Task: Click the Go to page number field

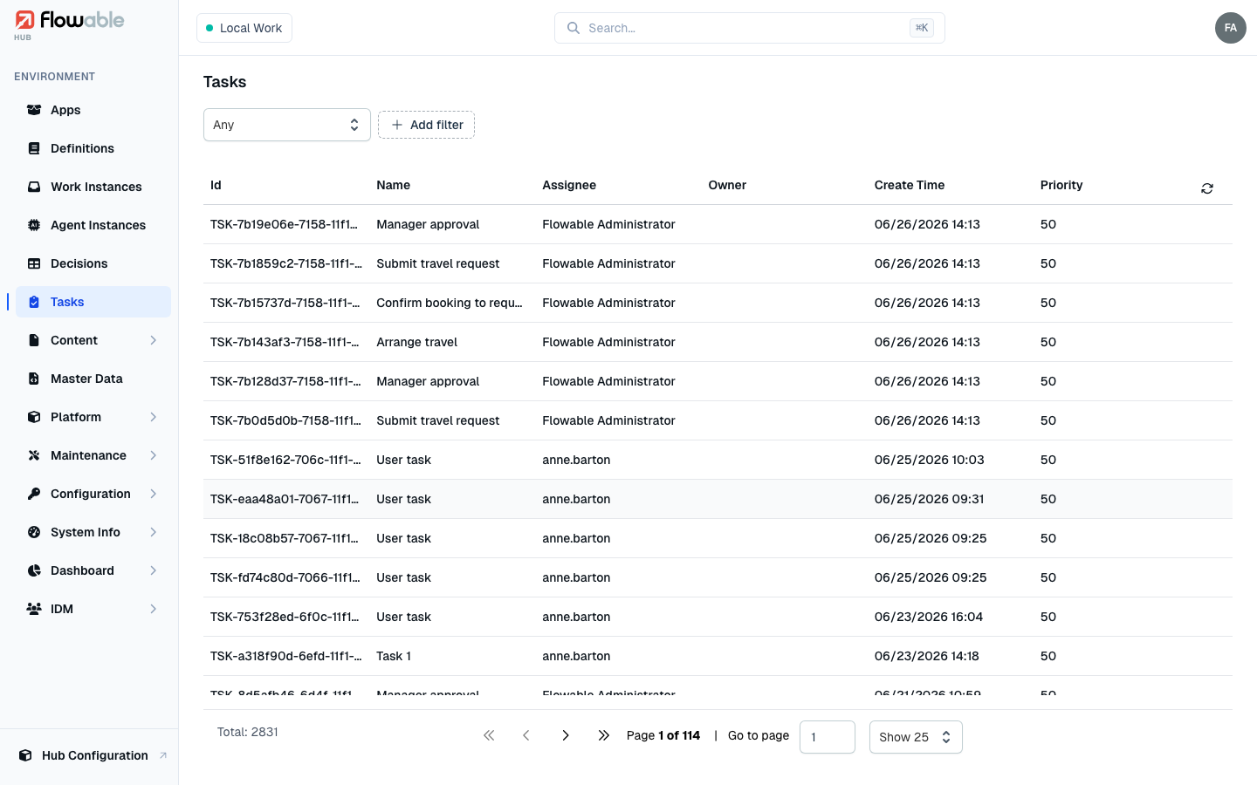Action: [828, 737]
